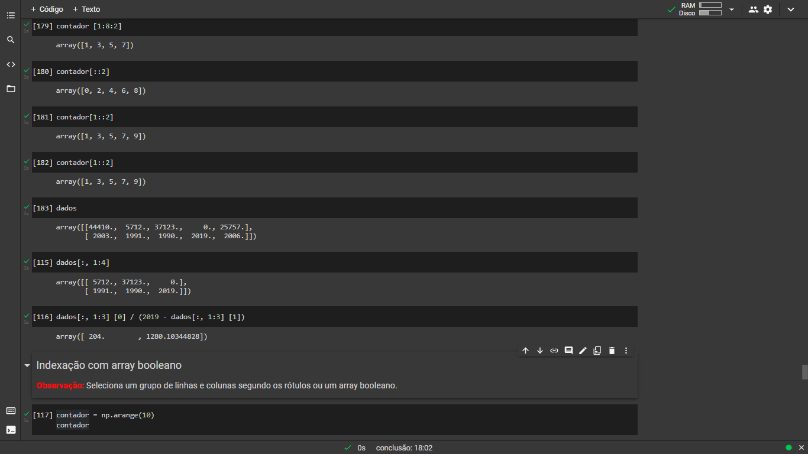Run cell [116] using its checkmark gutter
The image size is (808, 454).
pyautogui.click(x=26, y=316)
